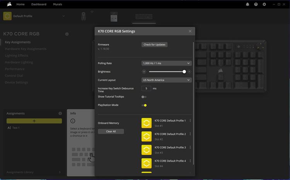Open the iCUE settings gear icon

click(x=264, y=4)
